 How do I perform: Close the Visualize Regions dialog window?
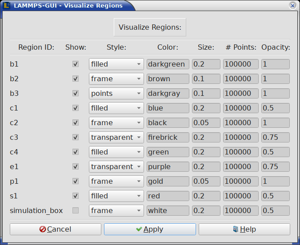(x=292, y=5)
